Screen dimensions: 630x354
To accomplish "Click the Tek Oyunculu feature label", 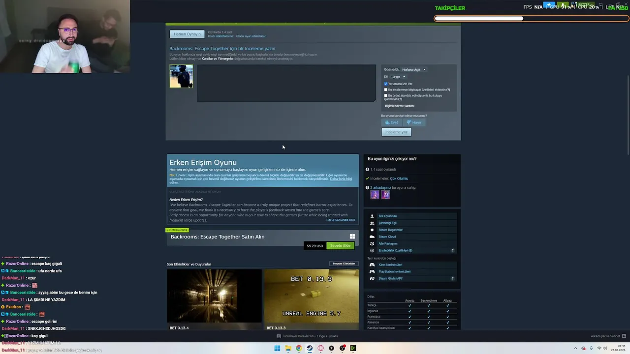I will tap(387, 216).
